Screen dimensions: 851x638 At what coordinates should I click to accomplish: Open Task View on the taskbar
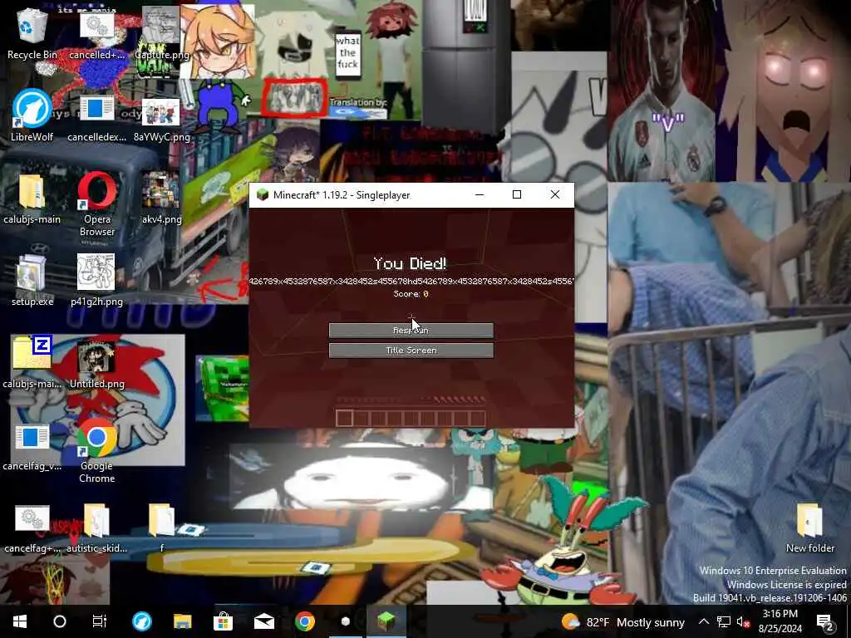tap(100, 621)
